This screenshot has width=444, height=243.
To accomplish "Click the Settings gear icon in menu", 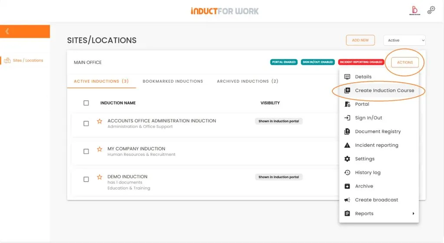I will coord(347,159).
